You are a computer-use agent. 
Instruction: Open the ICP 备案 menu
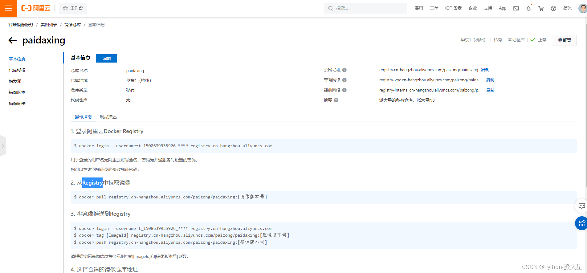click(x=453, y=8)
